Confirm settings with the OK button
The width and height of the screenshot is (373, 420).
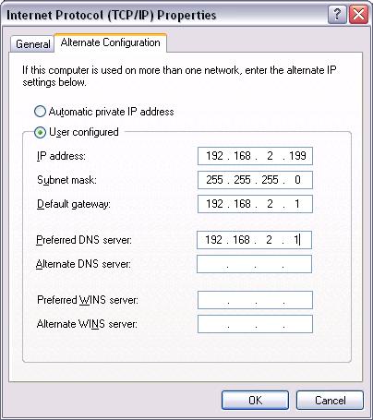coord(255,401)
